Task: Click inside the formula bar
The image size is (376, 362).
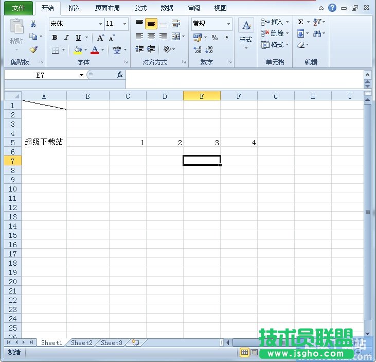Action: click(244, 79)
